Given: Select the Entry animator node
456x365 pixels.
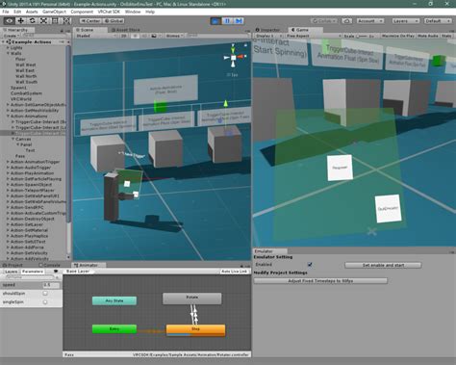Looking at the screenshot, I should point(114,329).
